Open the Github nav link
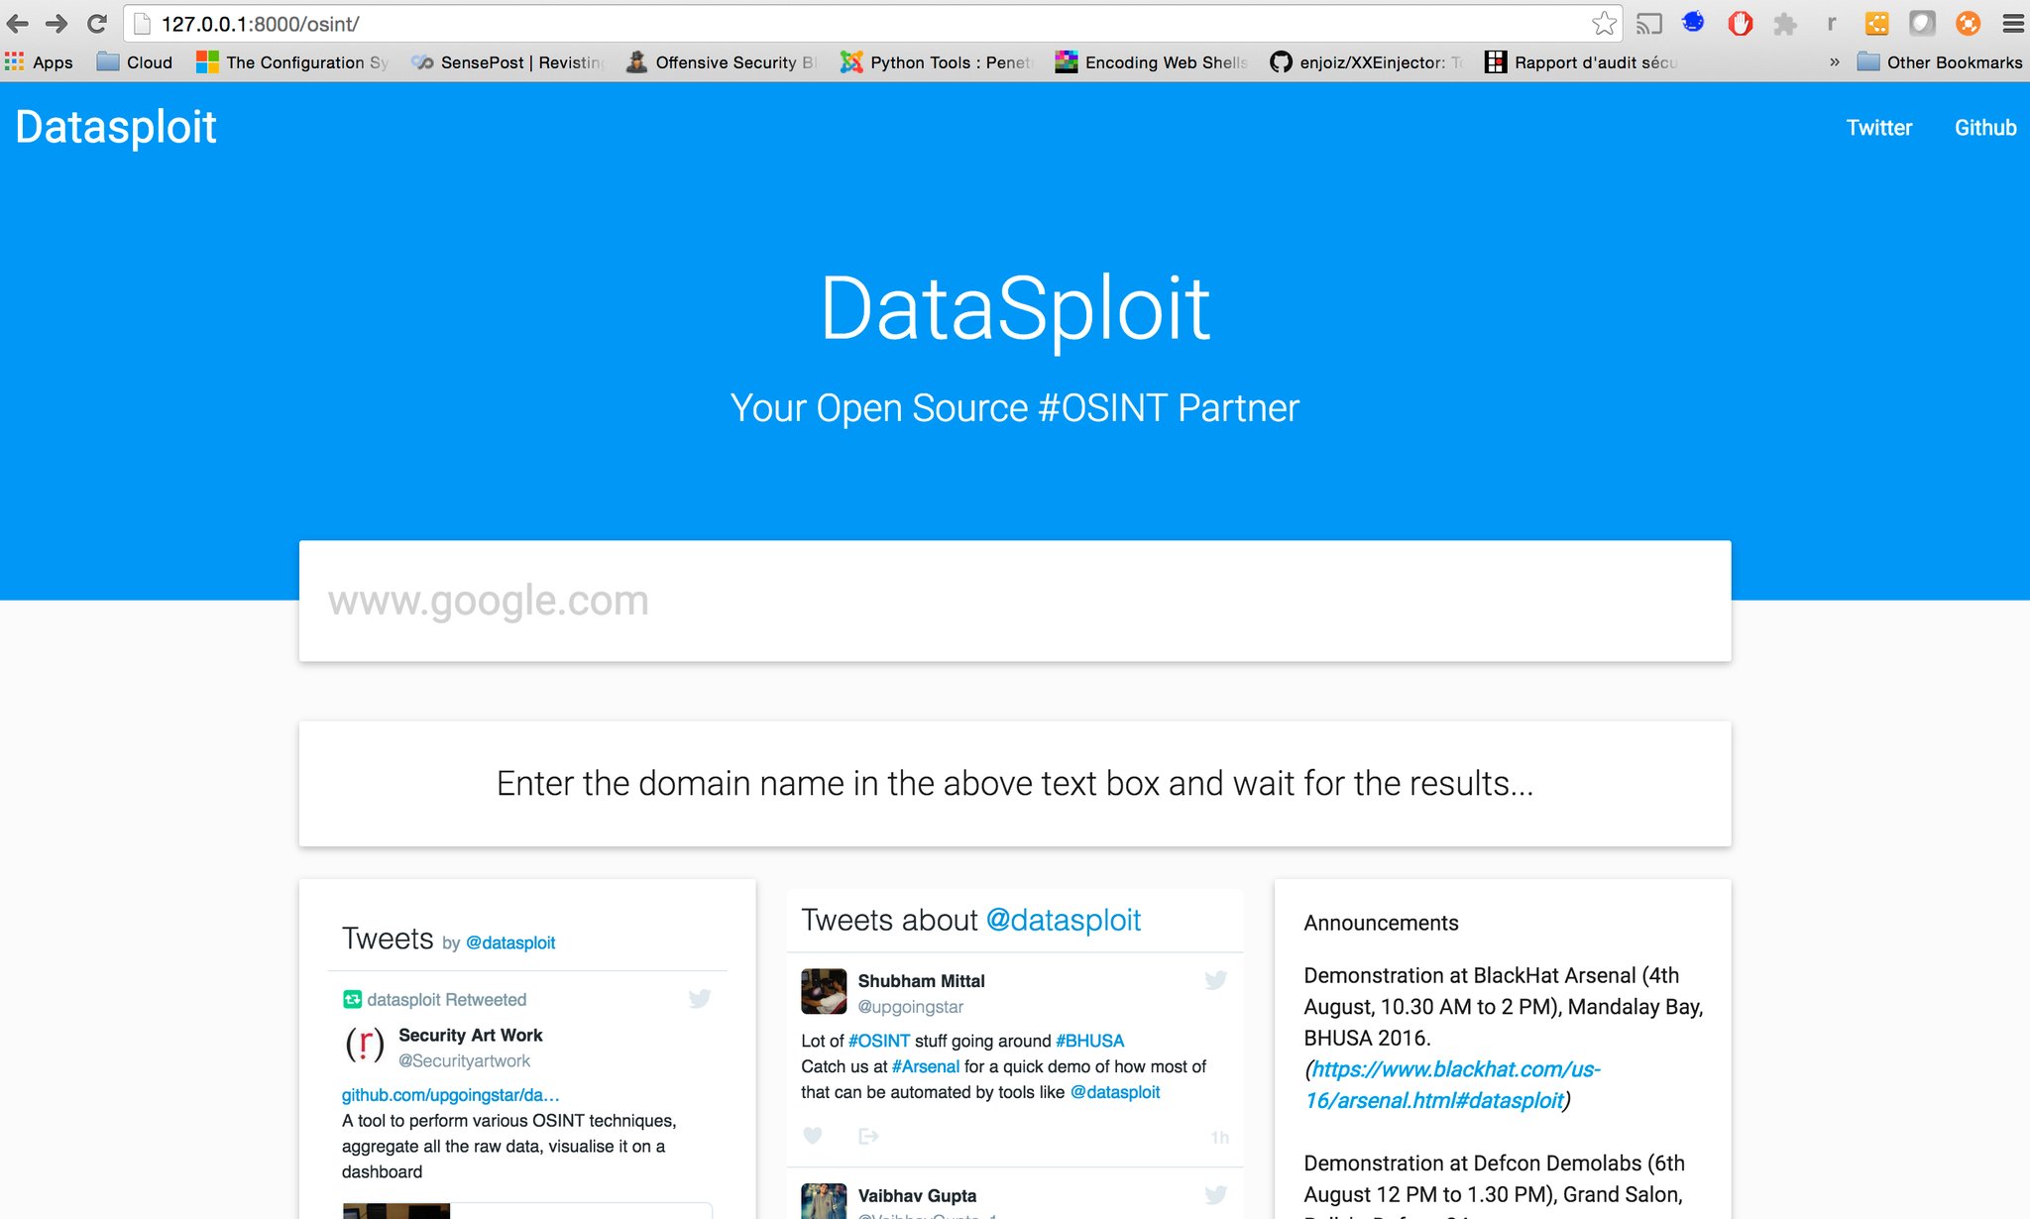Screen dimensions: 2030x1219 (1984, 128)
